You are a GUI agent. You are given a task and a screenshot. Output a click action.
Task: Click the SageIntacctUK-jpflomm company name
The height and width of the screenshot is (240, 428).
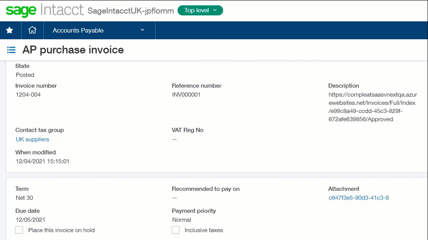coord(130,11)
